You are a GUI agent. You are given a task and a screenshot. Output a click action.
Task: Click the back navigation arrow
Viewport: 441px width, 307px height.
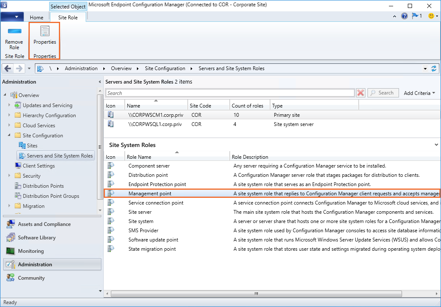pos(8,68)
